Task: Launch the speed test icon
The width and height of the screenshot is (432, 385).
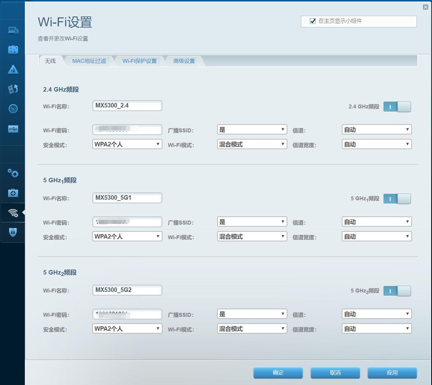Action: click(13, 109)
